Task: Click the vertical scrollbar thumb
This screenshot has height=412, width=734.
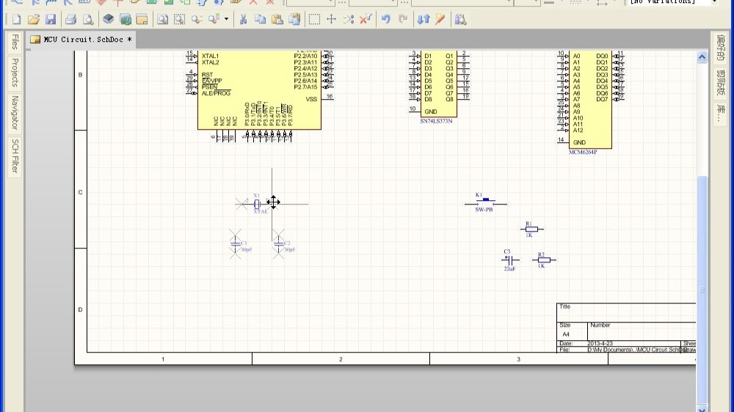Action: pyautogui.click(x=702, y=289)
